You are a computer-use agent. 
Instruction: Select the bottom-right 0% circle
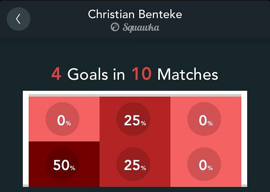click(x=204, y=164)
